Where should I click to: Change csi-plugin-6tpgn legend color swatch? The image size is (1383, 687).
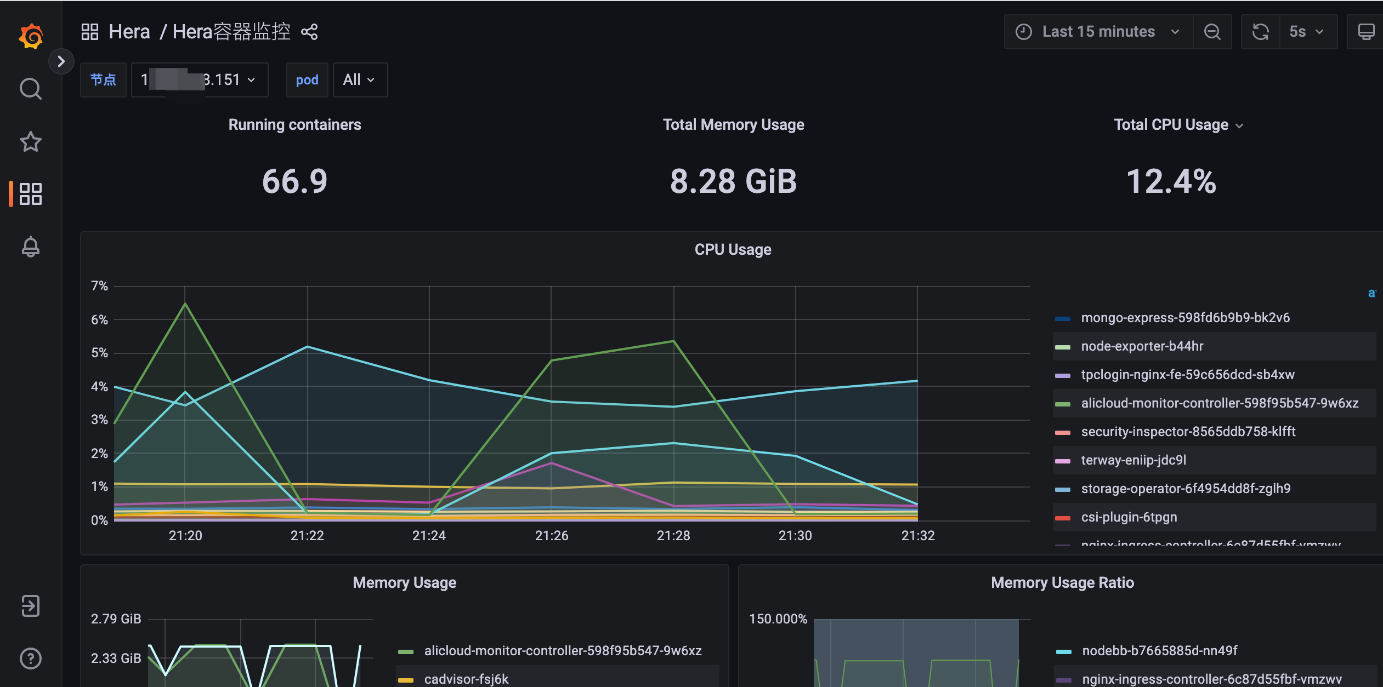[1063, 518]
